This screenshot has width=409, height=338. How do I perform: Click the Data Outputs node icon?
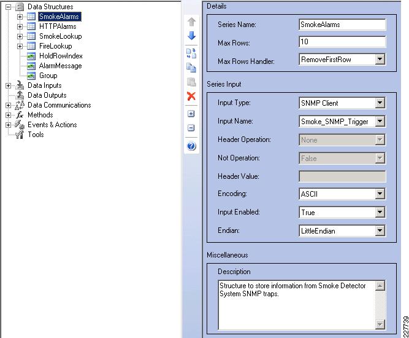[20, 95]
